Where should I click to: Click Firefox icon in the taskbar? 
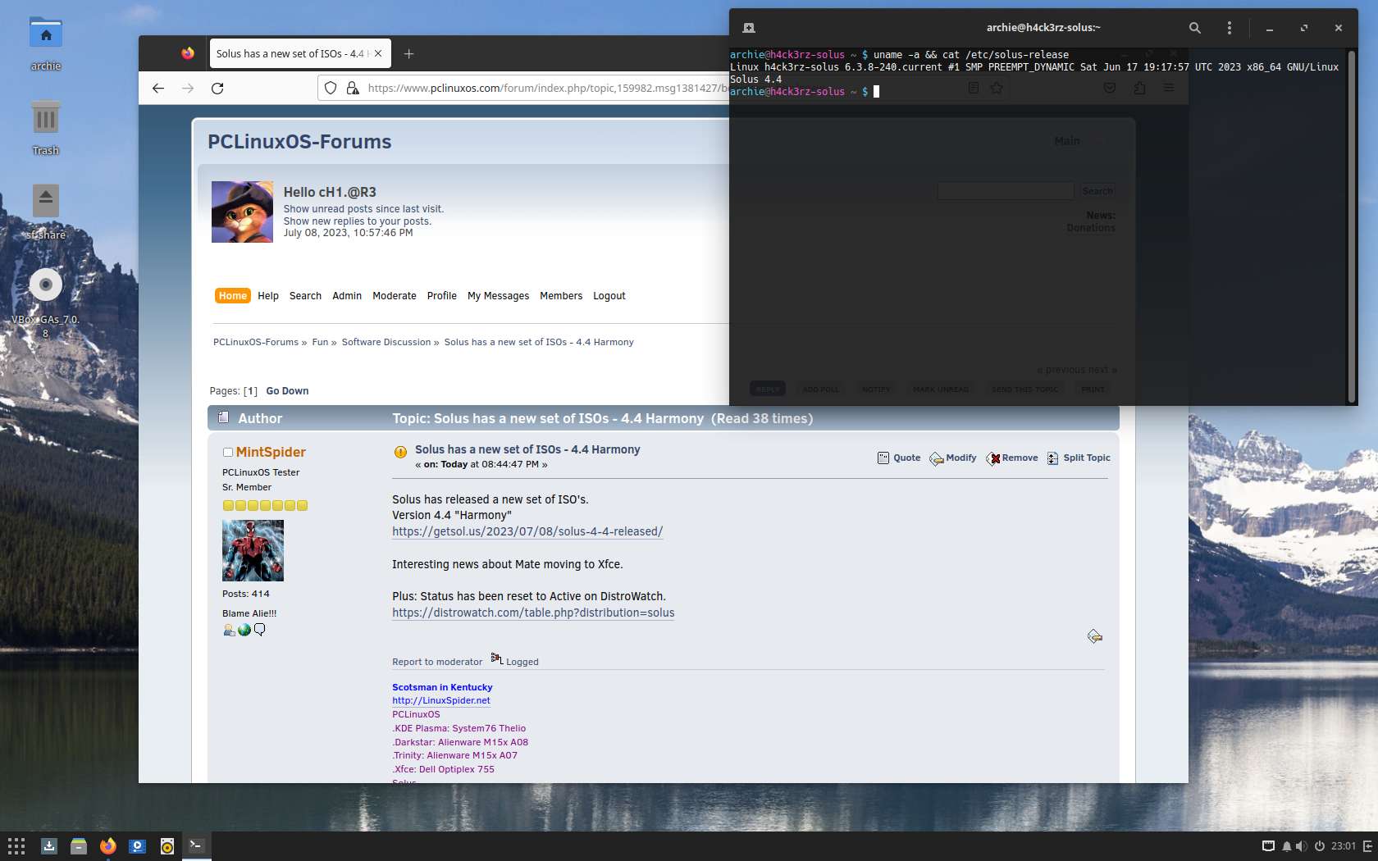(x=108, y=846)
